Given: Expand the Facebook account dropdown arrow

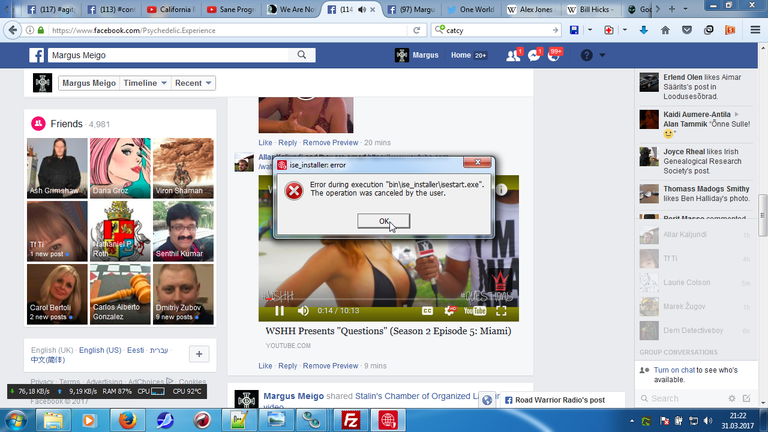Looking at the screenshot, I should point(602,55).
